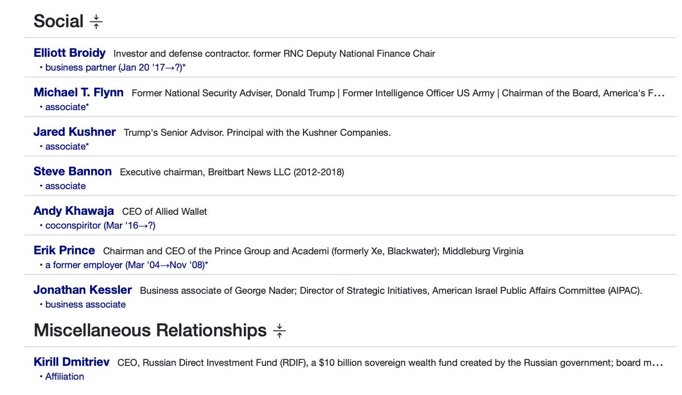Collapse the Miscellaneous Relationships section

click(279, 331)
